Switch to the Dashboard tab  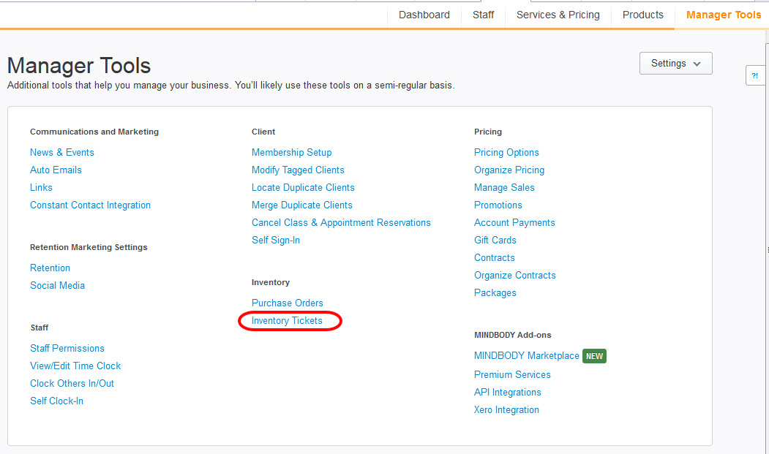tap(424, 15)
